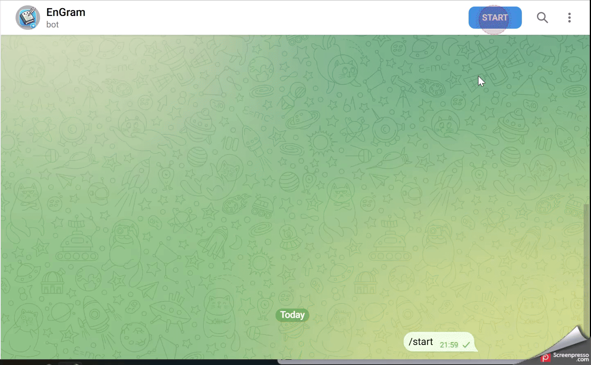Image resolution: width=591 pixels, height=365 pixels.
Task: Click the /start command text
Action: (421, 342)
